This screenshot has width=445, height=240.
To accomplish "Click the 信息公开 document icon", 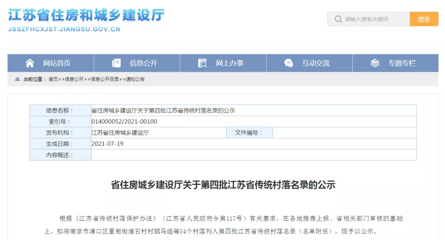I will (116, 63).
